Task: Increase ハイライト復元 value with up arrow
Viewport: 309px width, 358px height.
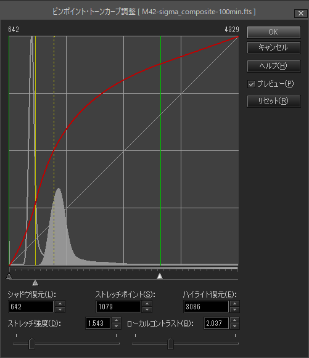Action: click(235, 304)
